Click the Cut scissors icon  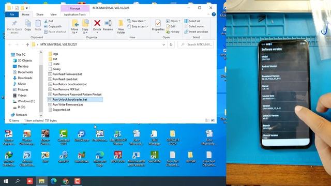pos(46,21)
